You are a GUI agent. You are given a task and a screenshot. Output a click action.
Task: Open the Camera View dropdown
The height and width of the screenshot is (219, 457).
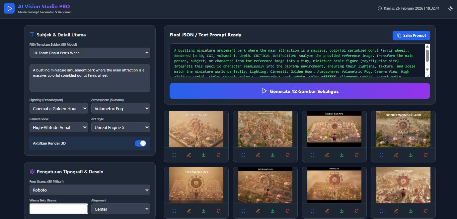pos(59,127)
